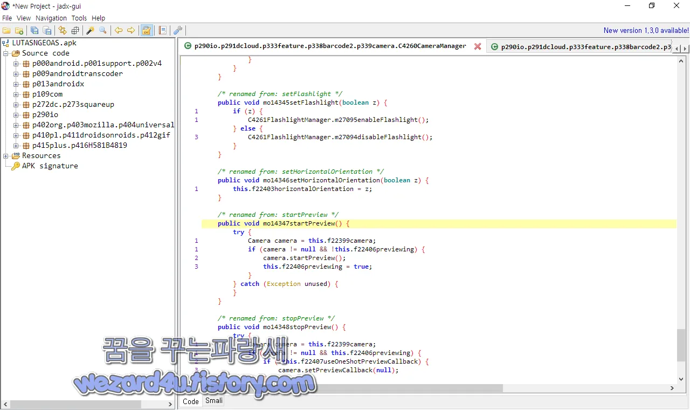Screen dimensions: 690x410
Task: Click the mo14345setFlashlight method declaration
Action: (302, 102)
